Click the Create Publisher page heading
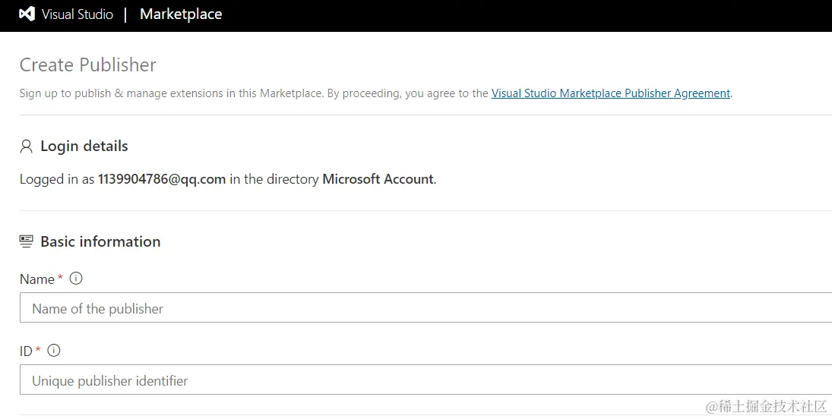 tap(88, 65)
